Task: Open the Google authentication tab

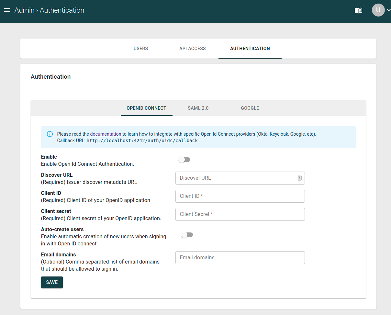Action: pyautogui.click(x=250, y=108)
